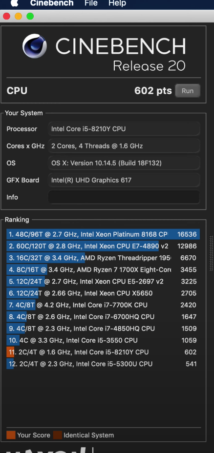Select your i5-8210Y score row
The image size is (214, 453).
tap(103, 352)
